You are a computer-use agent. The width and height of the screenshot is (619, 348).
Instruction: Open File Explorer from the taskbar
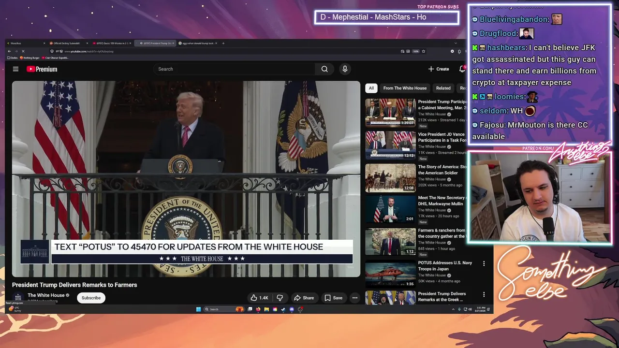(x=266, y=309)
